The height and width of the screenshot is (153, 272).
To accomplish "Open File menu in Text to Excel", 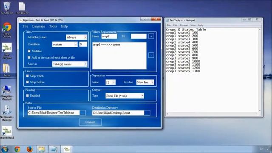I will point(25,26).
